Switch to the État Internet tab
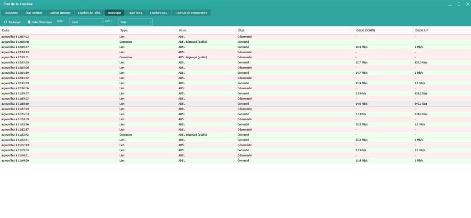 [x=34, y=13]
